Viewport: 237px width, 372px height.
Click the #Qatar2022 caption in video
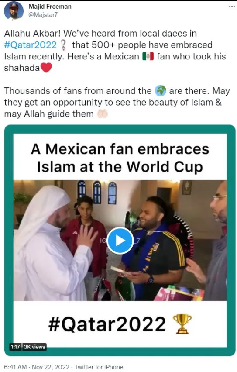107,324
